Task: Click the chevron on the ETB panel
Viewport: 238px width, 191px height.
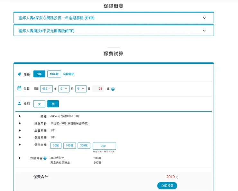Action: [204, 18]
